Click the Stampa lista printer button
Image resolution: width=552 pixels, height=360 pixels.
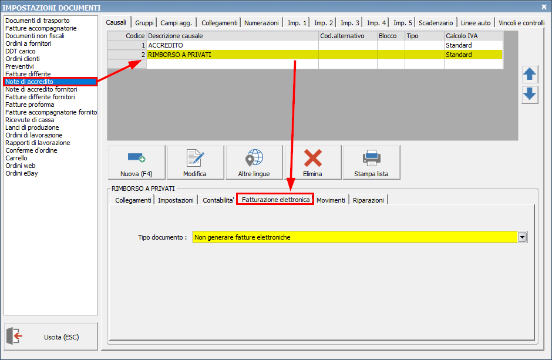[x=372, y=163]
